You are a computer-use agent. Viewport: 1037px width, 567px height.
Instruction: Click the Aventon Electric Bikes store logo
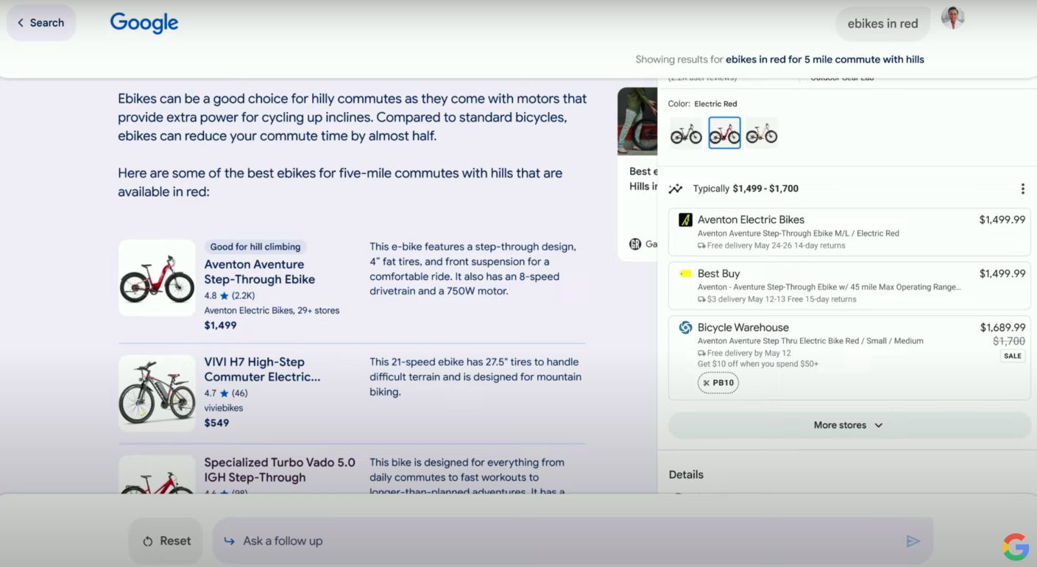click(x=685, y=219)
